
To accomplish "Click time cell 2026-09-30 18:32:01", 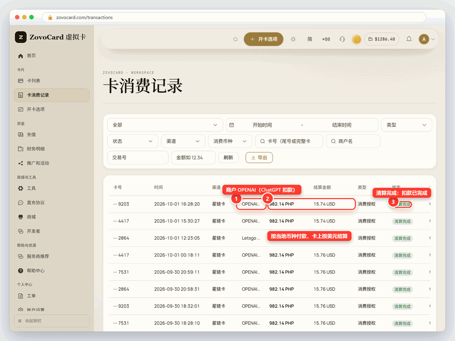I will pyautogui.click(x=177, y=306).
